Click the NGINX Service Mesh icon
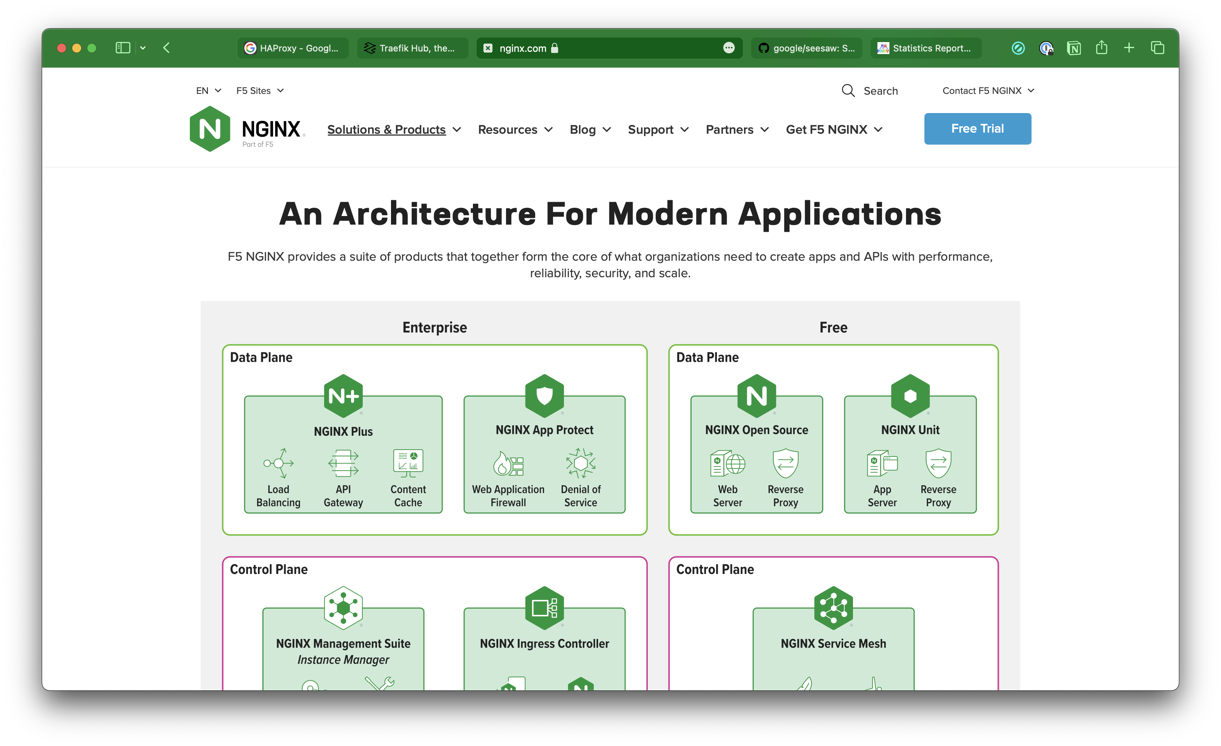The width and height of the screenshot is (1221, 746). (833, 608)
